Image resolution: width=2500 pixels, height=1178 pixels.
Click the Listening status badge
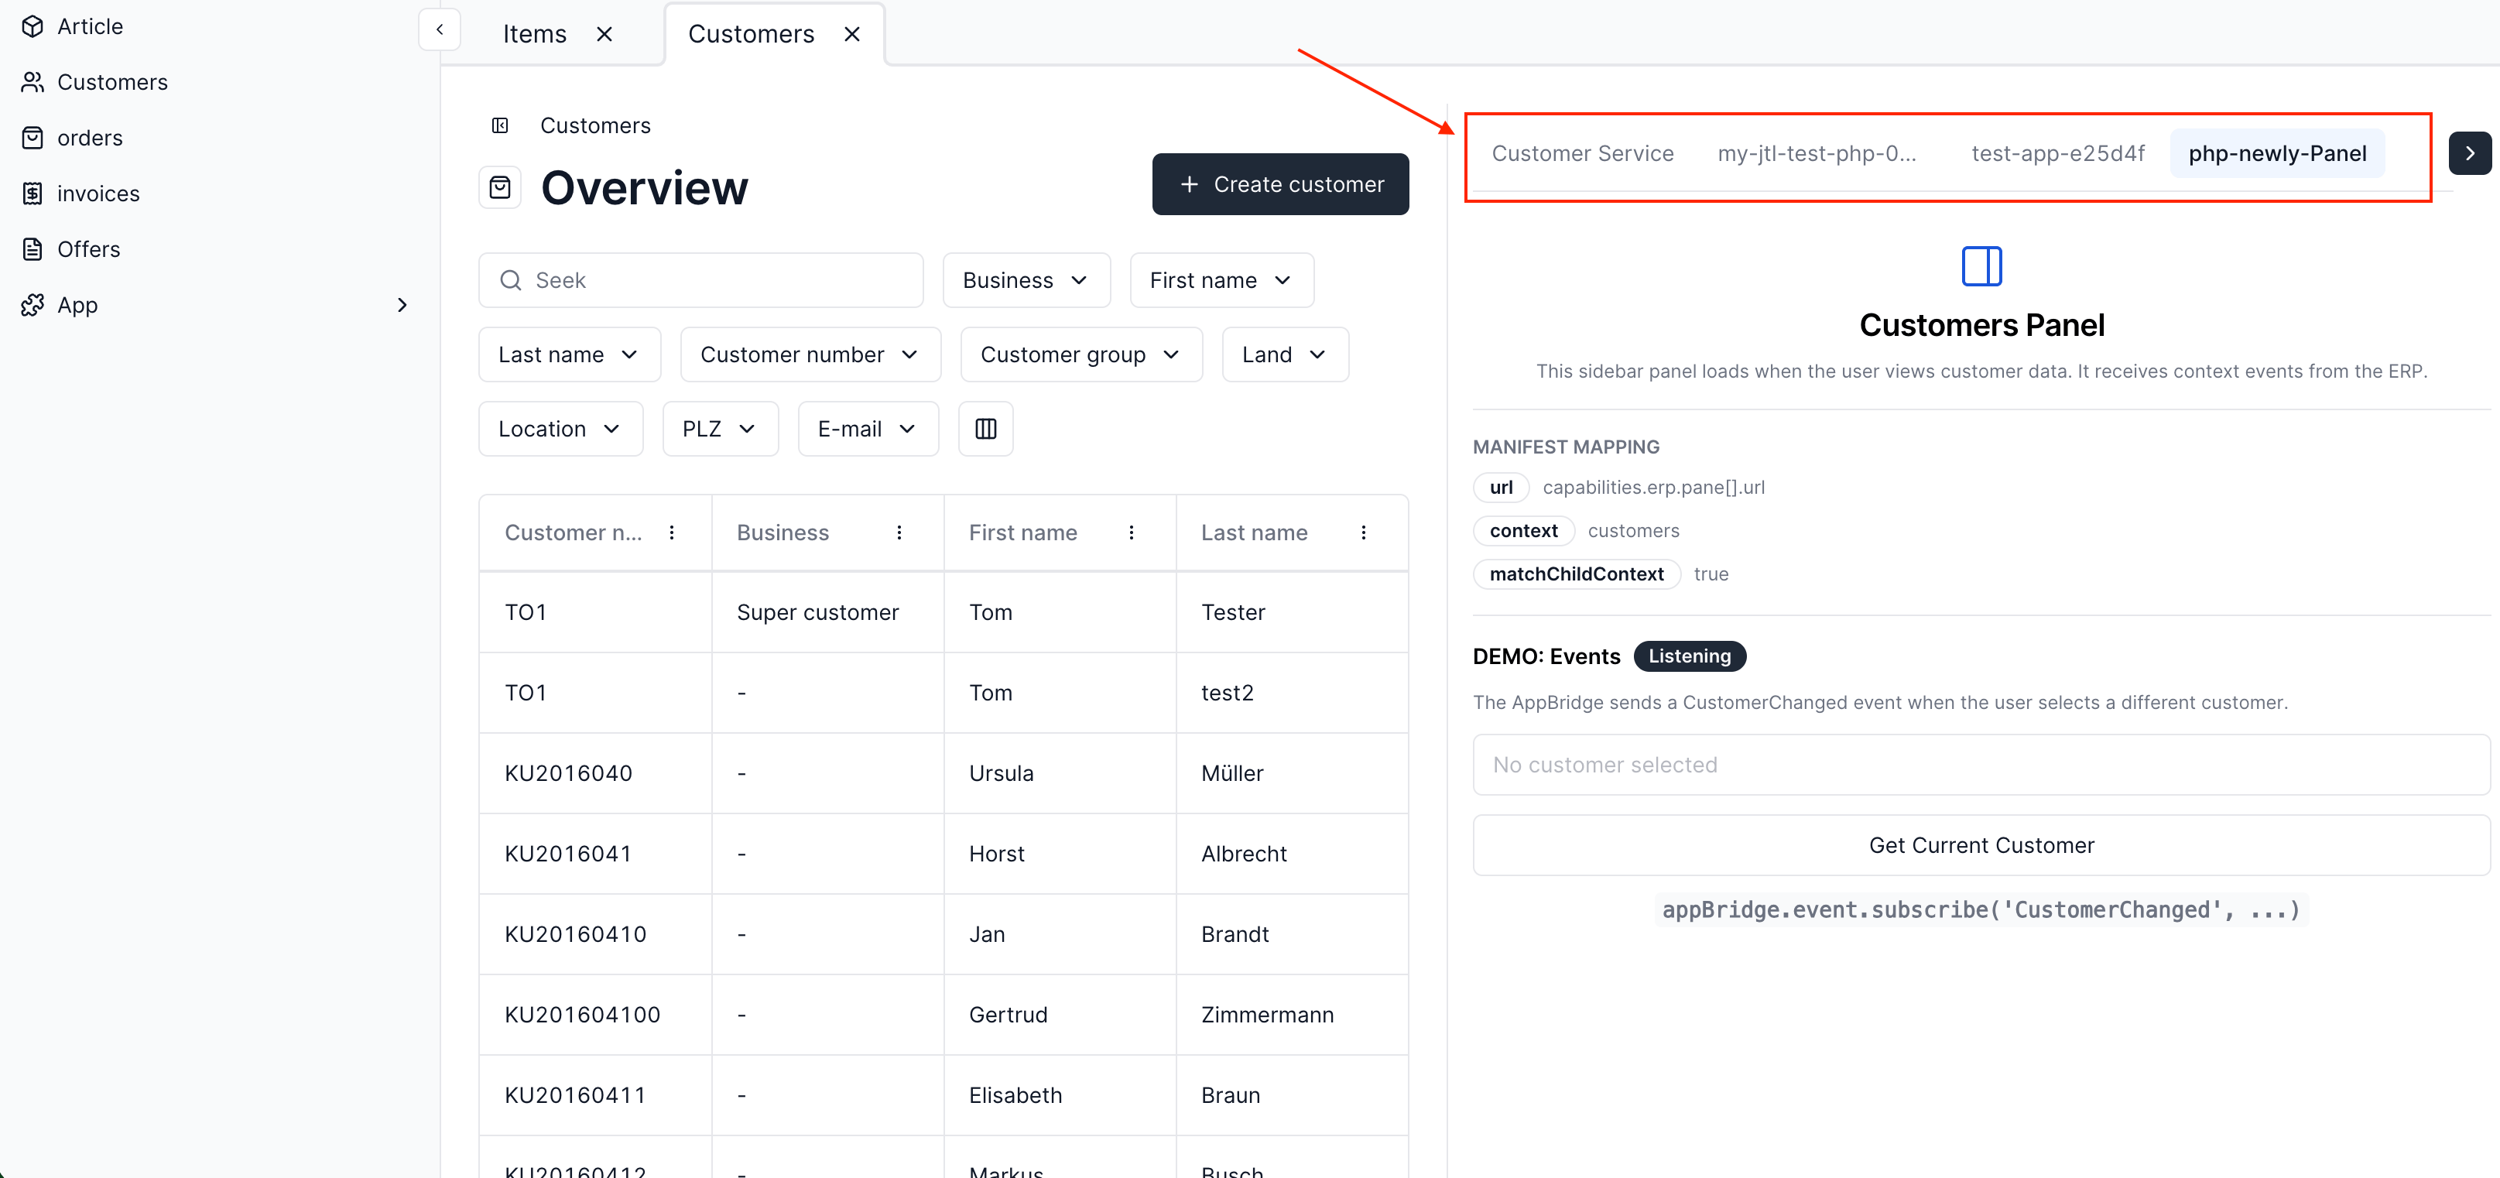[x=1689, y=657]
